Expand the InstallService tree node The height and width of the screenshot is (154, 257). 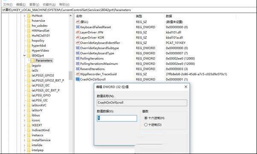click(x=24, y=140)
